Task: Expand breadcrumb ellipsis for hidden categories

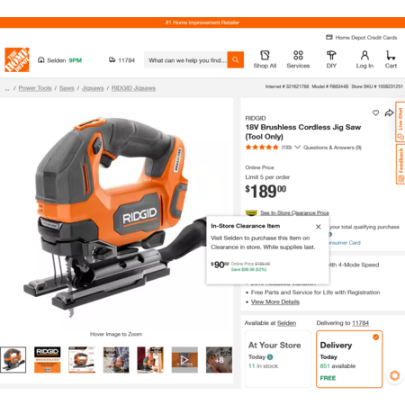Action: pyautogui.click(x=7, y=88)
